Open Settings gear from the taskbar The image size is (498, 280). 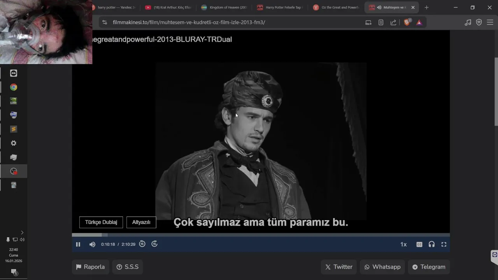pos(14,143)
